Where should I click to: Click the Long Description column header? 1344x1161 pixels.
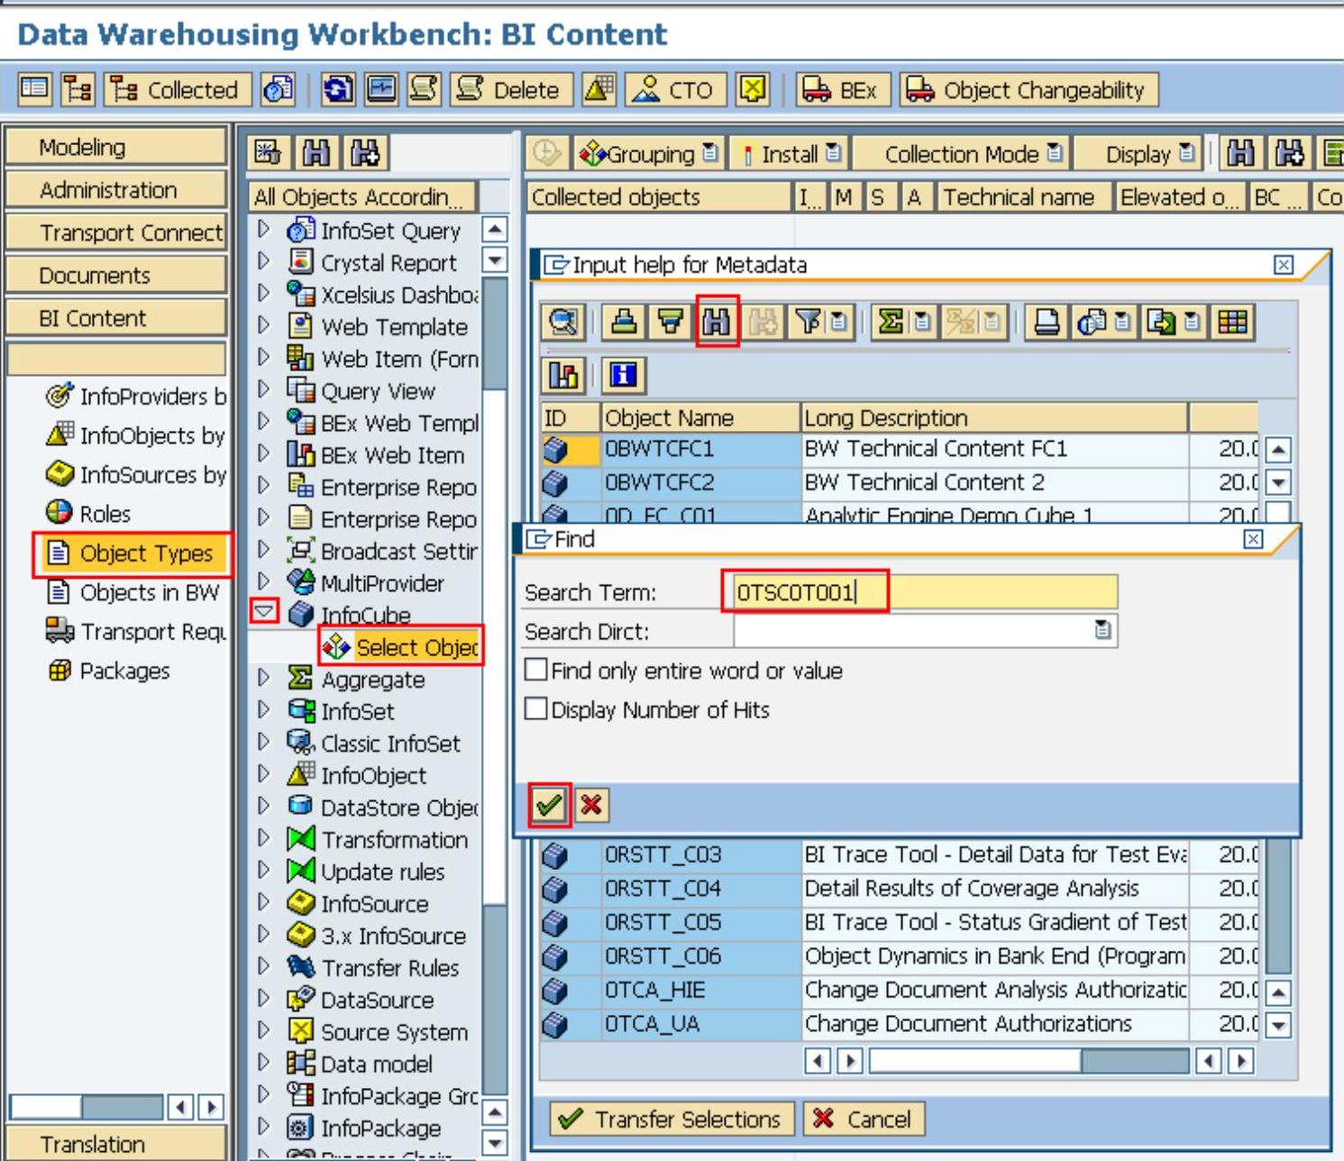[x=994, y=417]
